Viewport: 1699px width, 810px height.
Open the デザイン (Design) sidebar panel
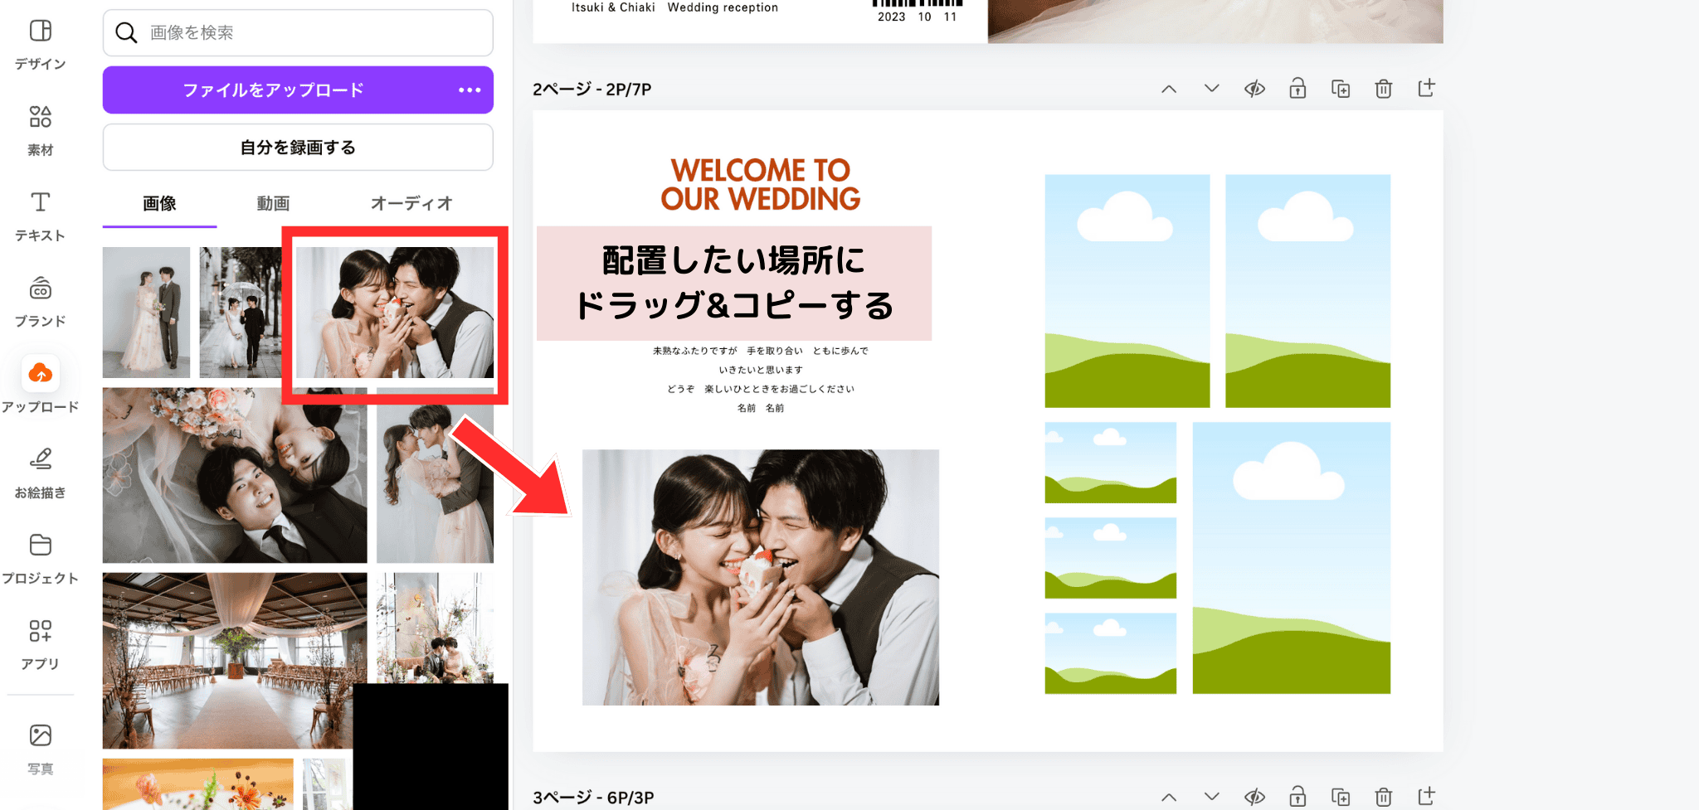coord(40,44)
